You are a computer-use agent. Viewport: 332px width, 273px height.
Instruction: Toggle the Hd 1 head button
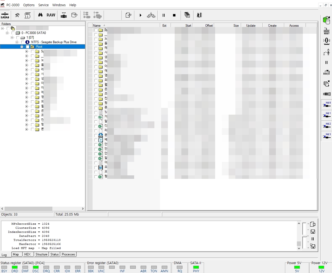pyautogui.click(x=327, y=115)
